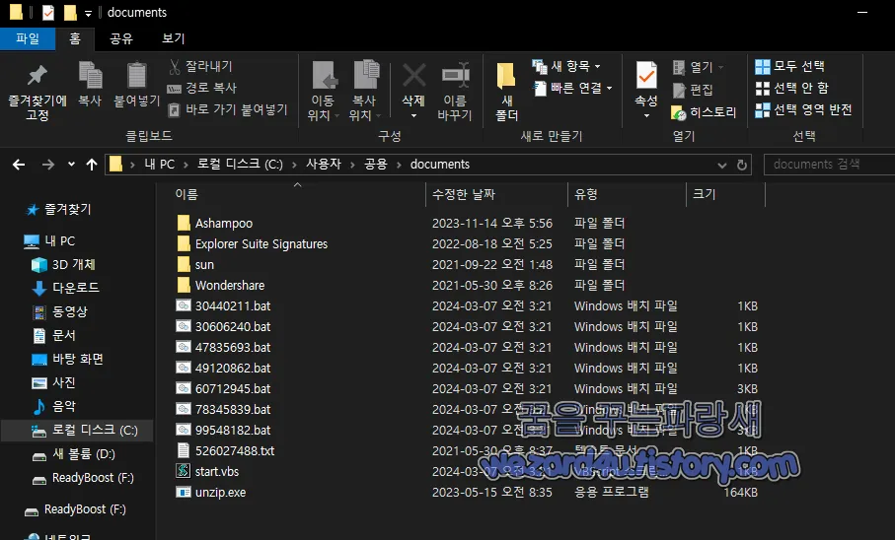
Task: Select the Ashampoo folder
Action: pyautogui.click(x=214, y=223)
